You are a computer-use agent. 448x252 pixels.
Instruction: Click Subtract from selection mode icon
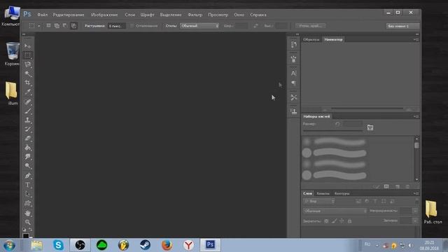(65, 26)
